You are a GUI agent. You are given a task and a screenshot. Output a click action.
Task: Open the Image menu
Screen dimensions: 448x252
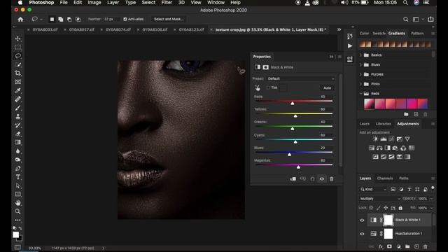tap(94, 3)
